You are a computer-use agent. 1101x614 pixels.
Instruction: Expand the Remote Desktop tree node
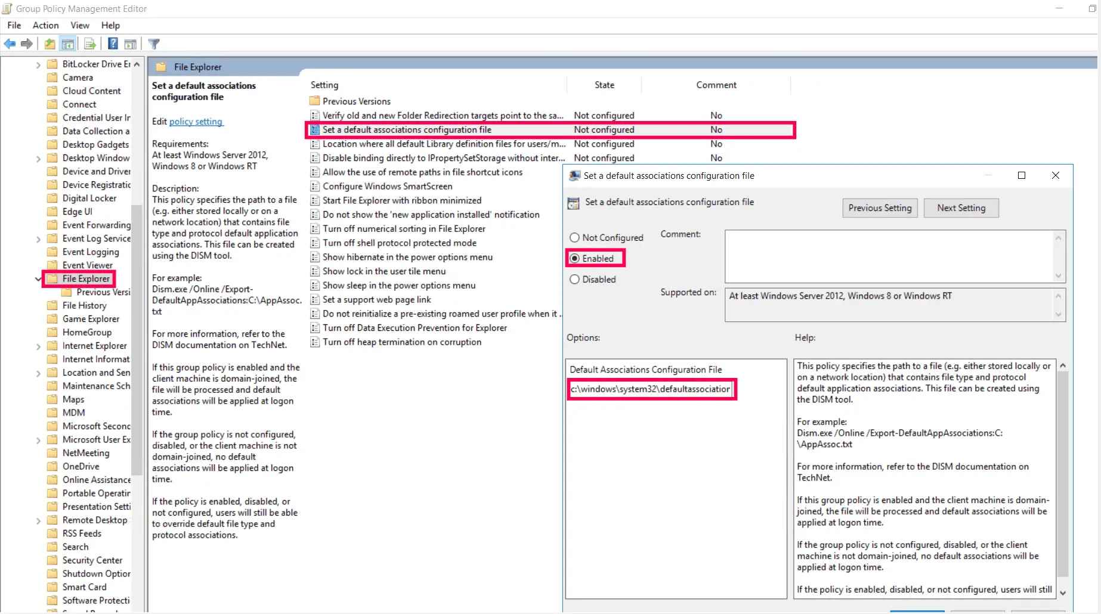[38, 520]
